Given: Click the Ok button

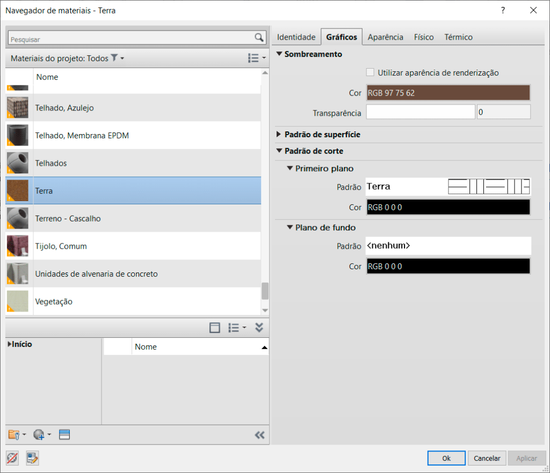Looking at the screenshot, I should (x=446, y=458).
